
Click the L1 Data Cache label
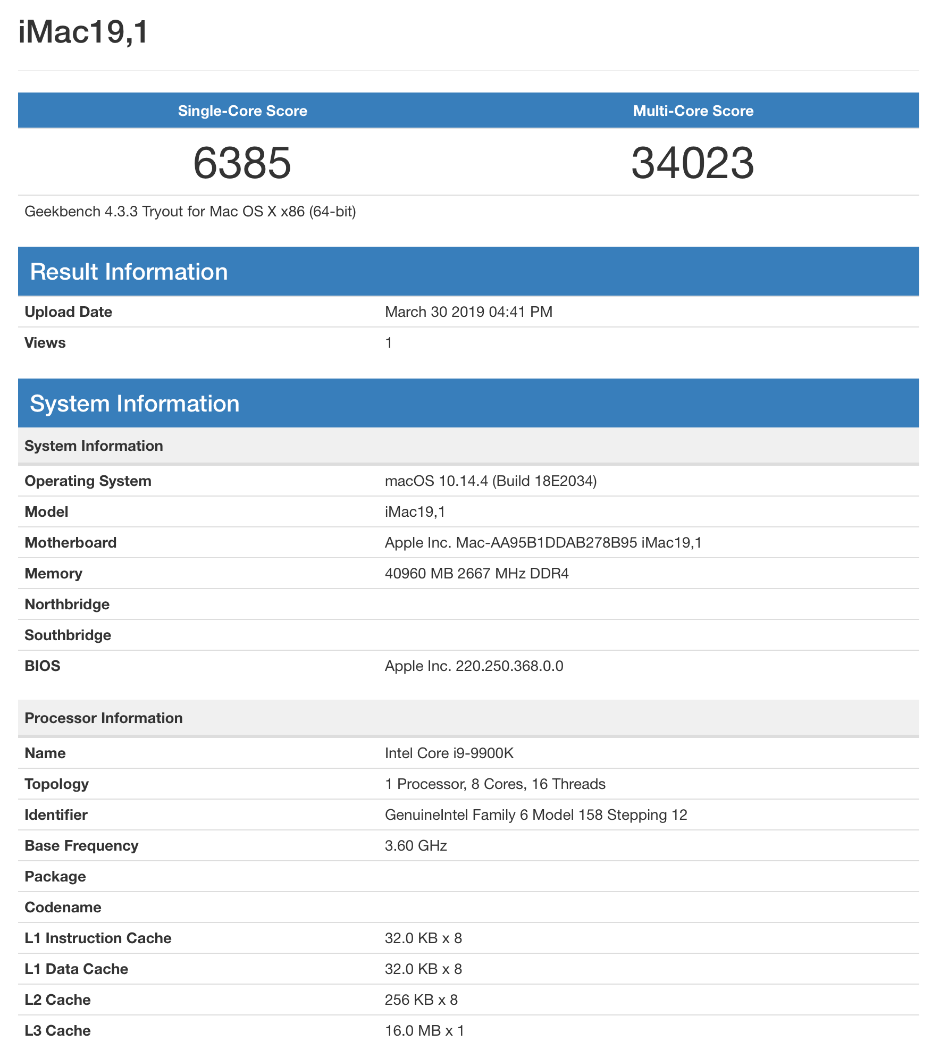pos(77,969)
